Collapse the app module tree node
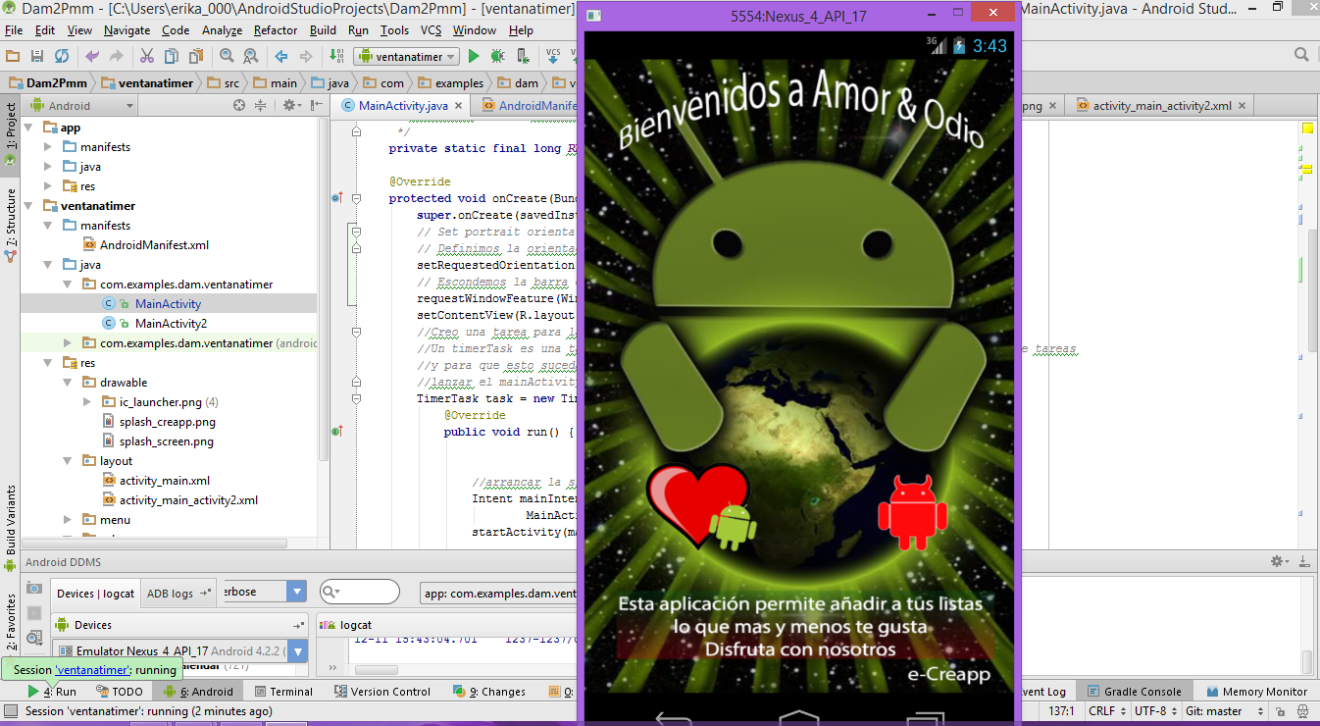Image resolution: width=1320 pixels, height=726 pixels. click(29, 128)
